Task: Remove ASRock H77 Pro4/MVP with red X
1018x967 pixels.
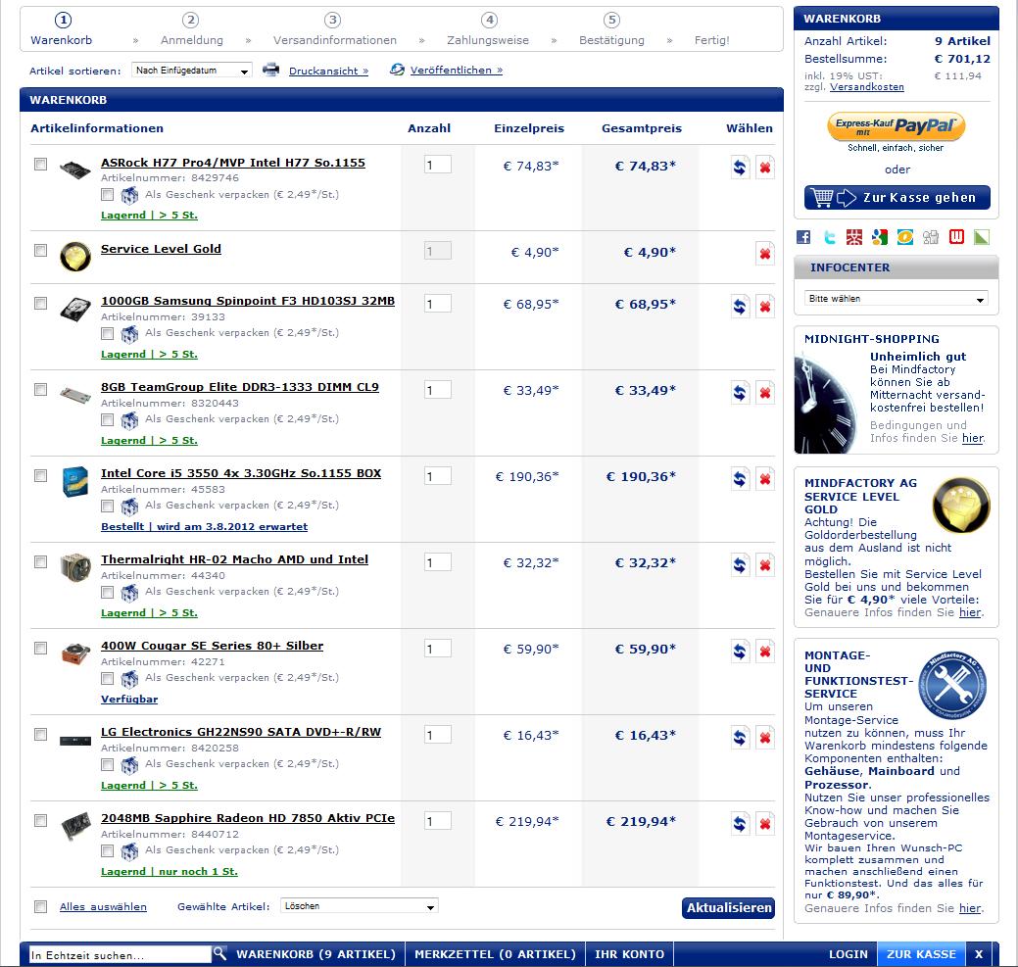Action: coord(765,167)
